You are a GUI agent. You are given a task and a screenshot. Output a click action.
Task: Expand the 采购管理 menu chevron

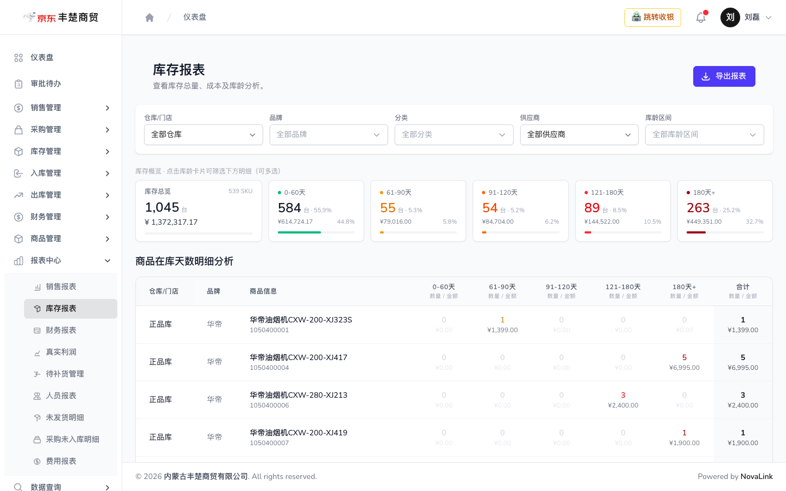pos(108,130)
